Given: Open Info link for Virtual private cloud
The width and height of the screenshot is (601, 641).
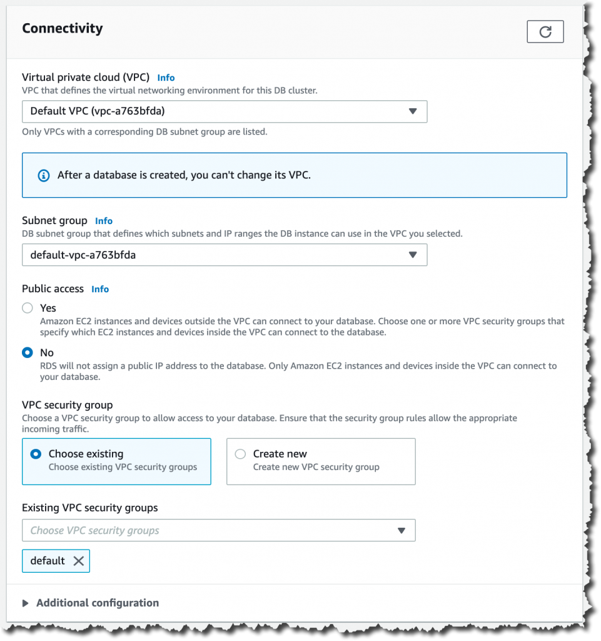Looking at the screenshot, I should 166,78.
